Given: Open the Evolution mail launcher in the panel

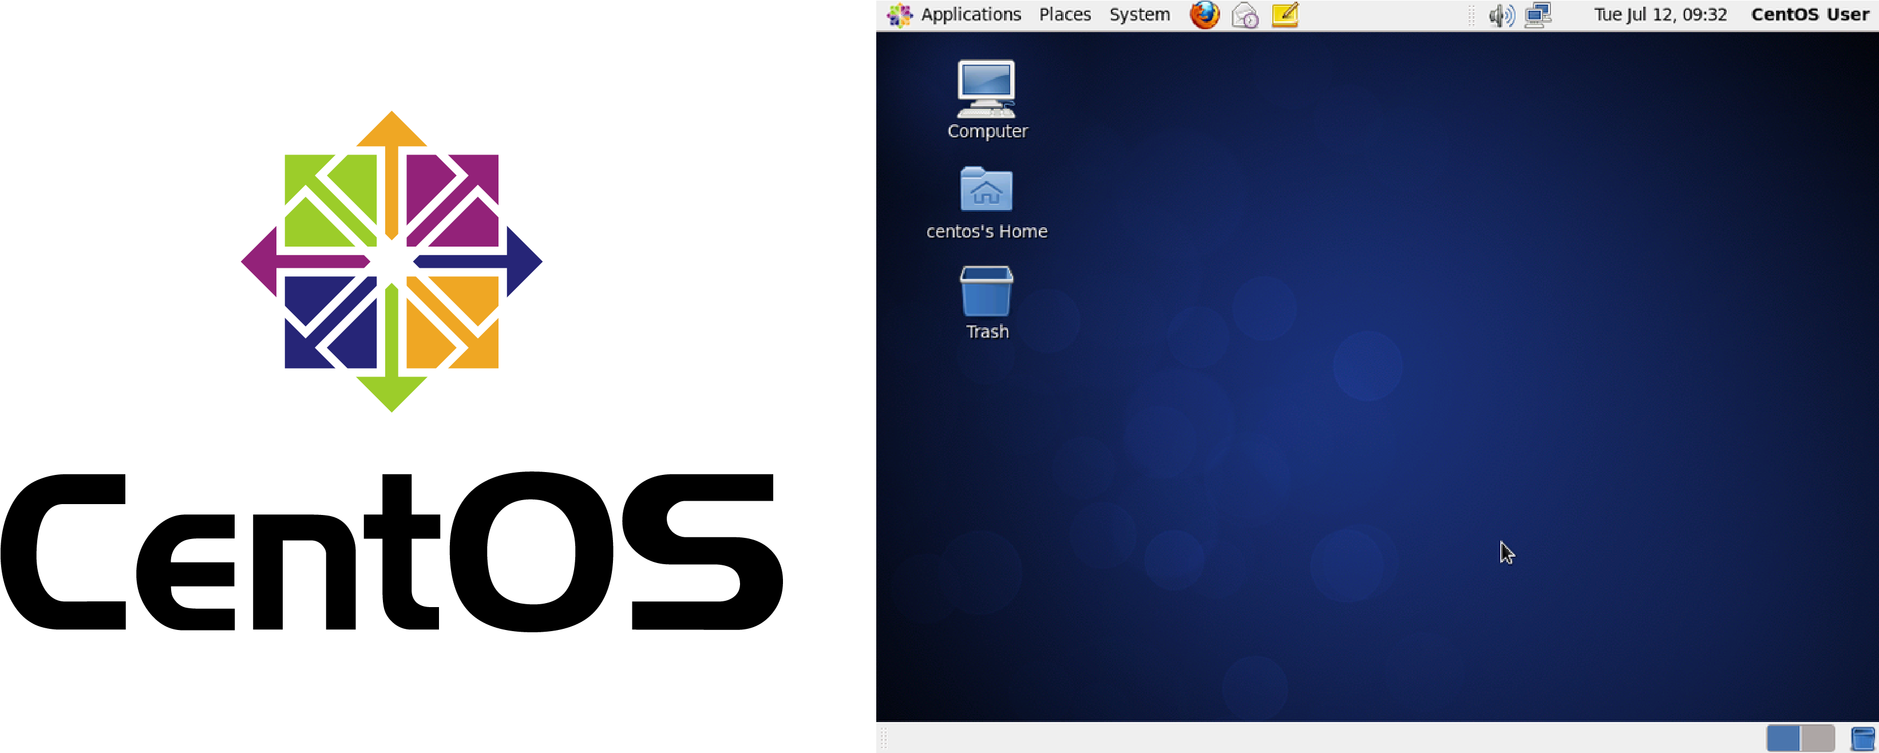Looking at the screenshot, I should pyautogui.click(x=1243, y=14).
